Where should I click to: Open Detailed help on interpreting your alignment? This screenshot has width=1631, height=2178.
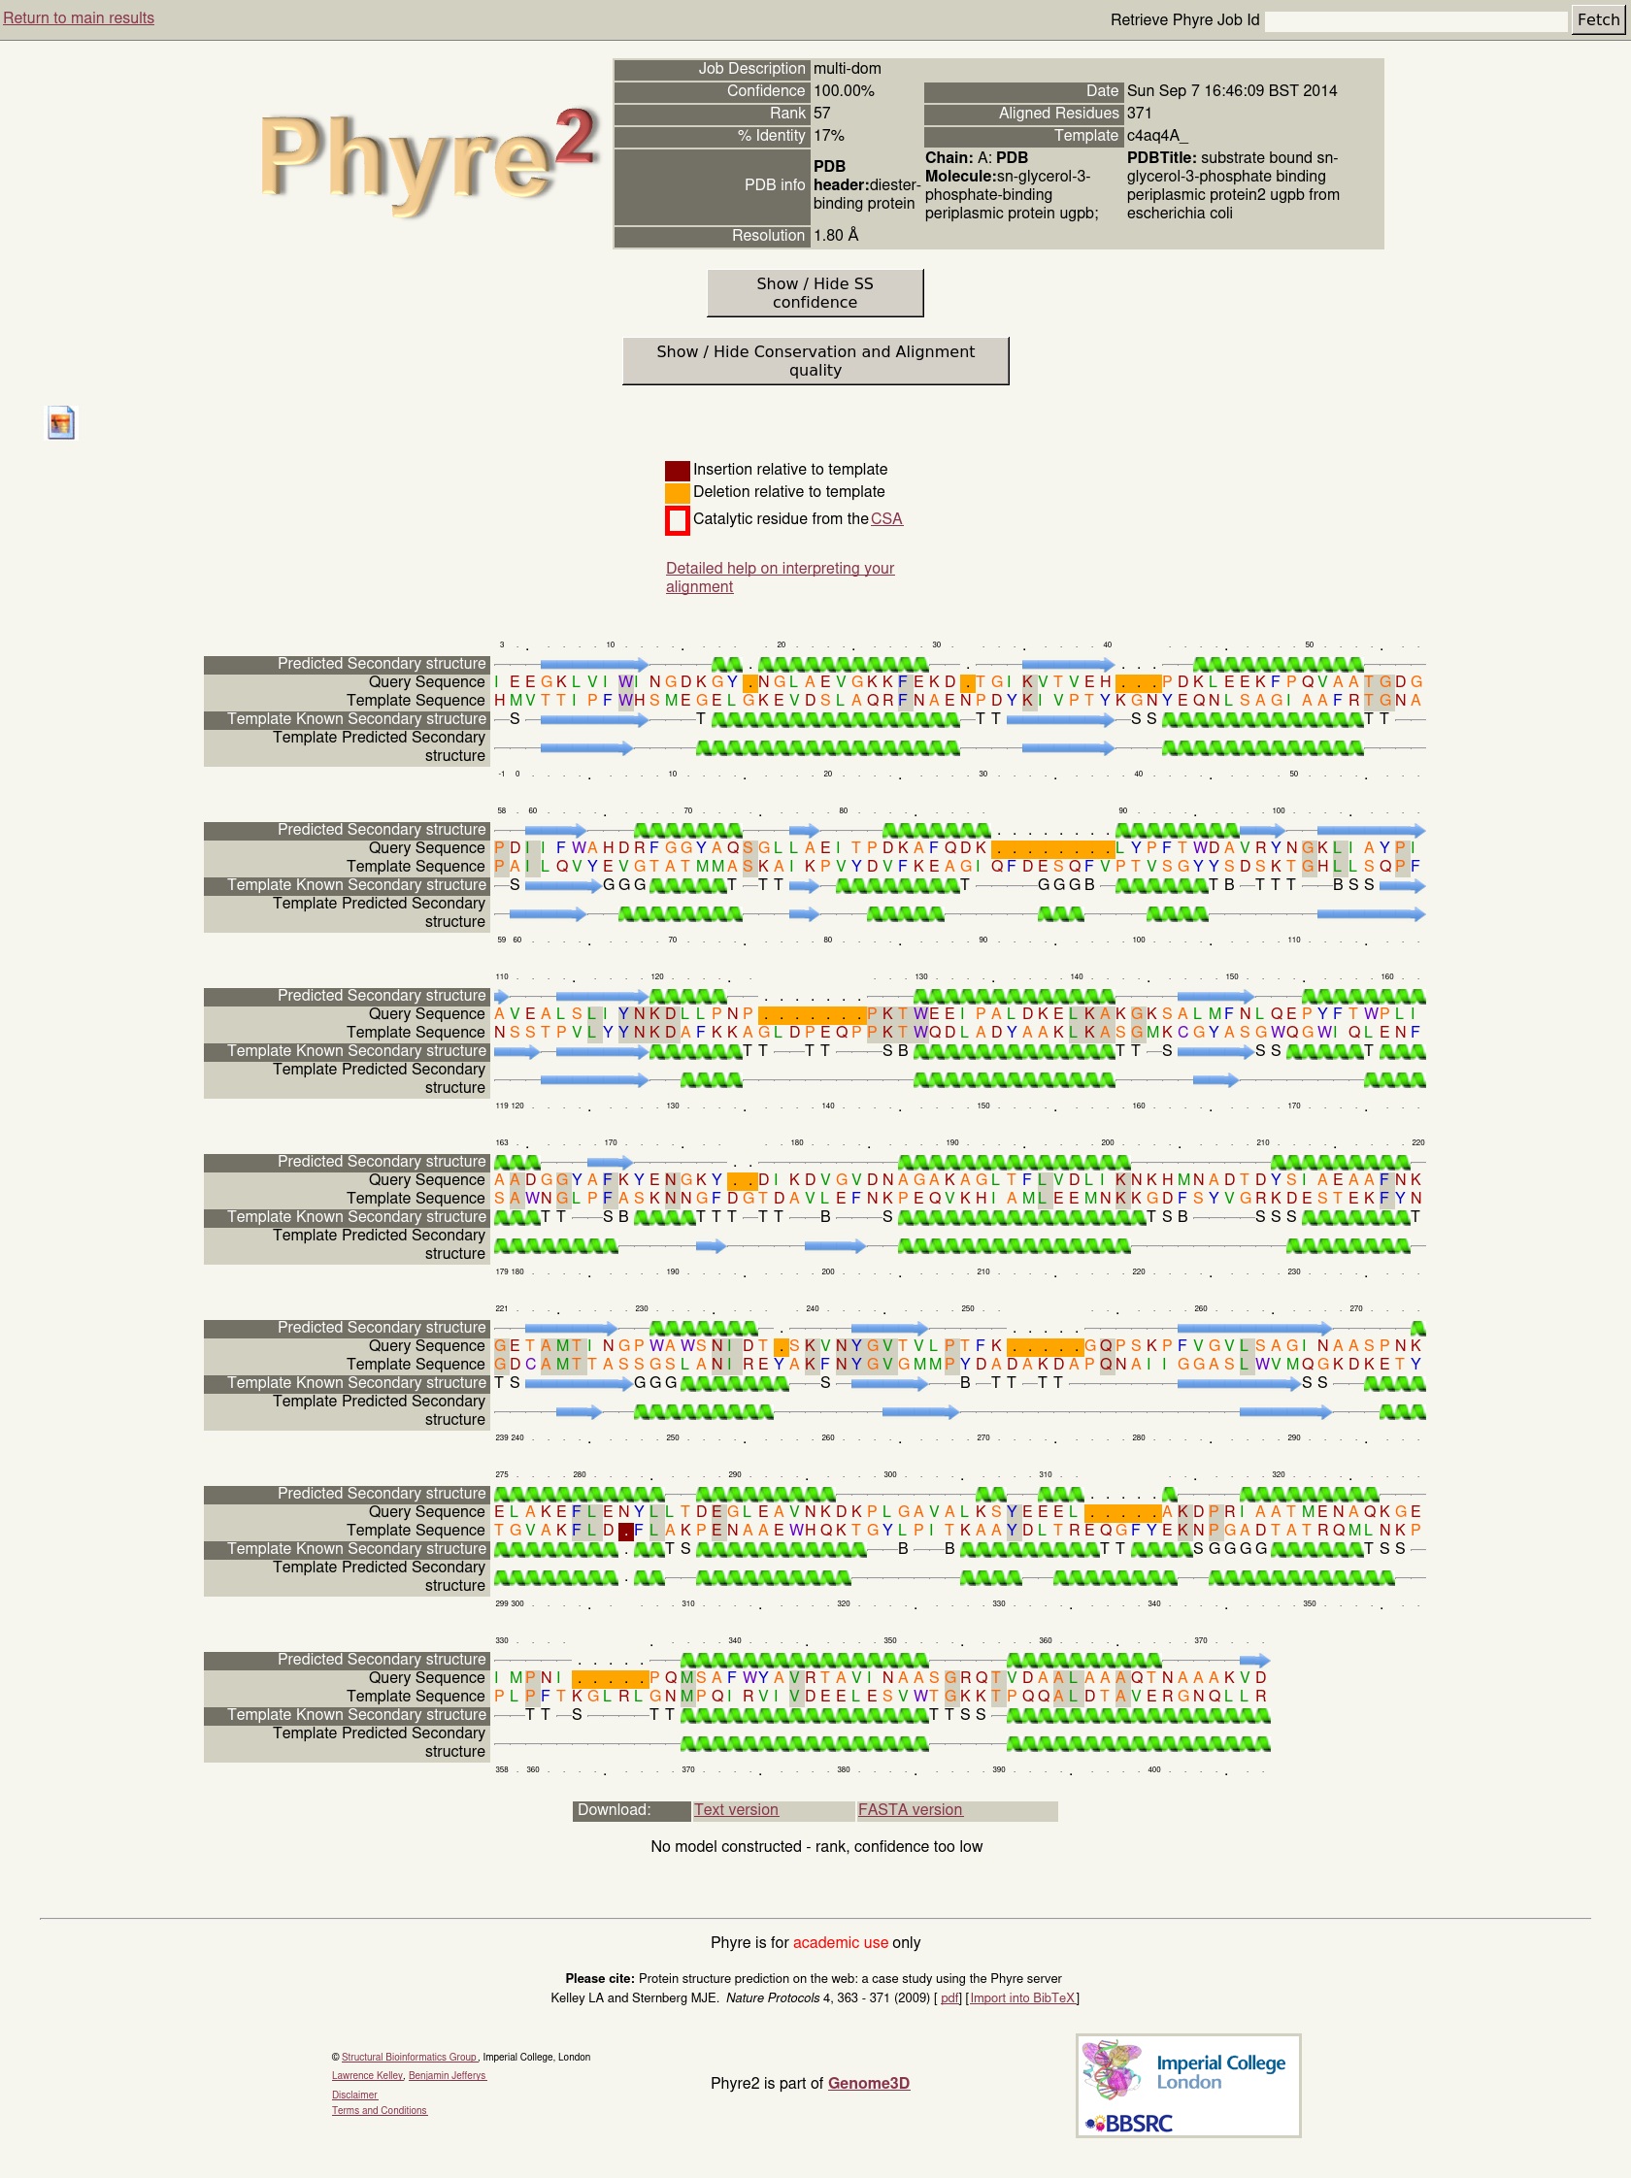pos(779,577)
